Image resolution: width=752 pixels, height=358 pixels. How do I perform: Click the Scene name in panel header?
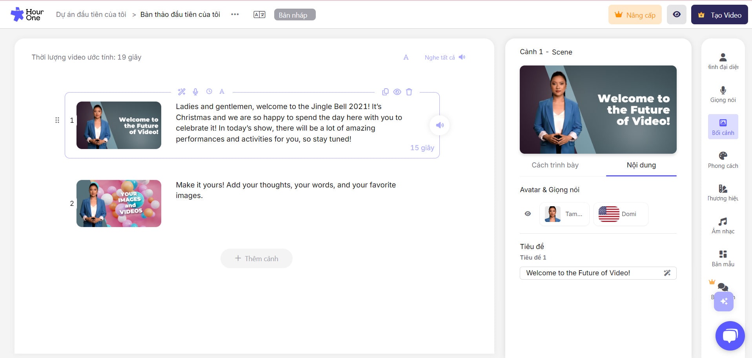pos(562,52)
